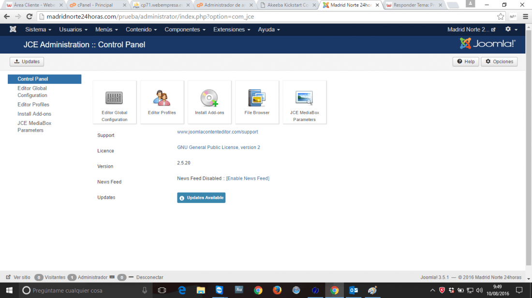Switch to the Área Cliente browser tab
532x298 pixels.
34,5
